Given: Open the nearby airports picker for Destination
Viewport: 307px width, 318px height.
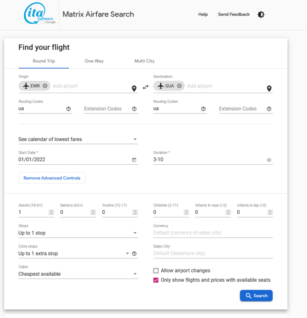Looking at the screenshot, I should tap(269, 89).
